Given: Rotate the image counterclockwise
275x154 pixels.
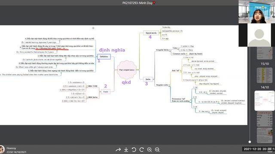Looking at the screenshot, I should [134, 150].
